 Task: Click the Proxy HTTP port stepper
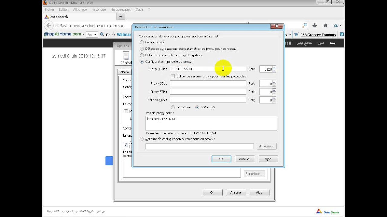pyautogui.click(x=274, y=69)
